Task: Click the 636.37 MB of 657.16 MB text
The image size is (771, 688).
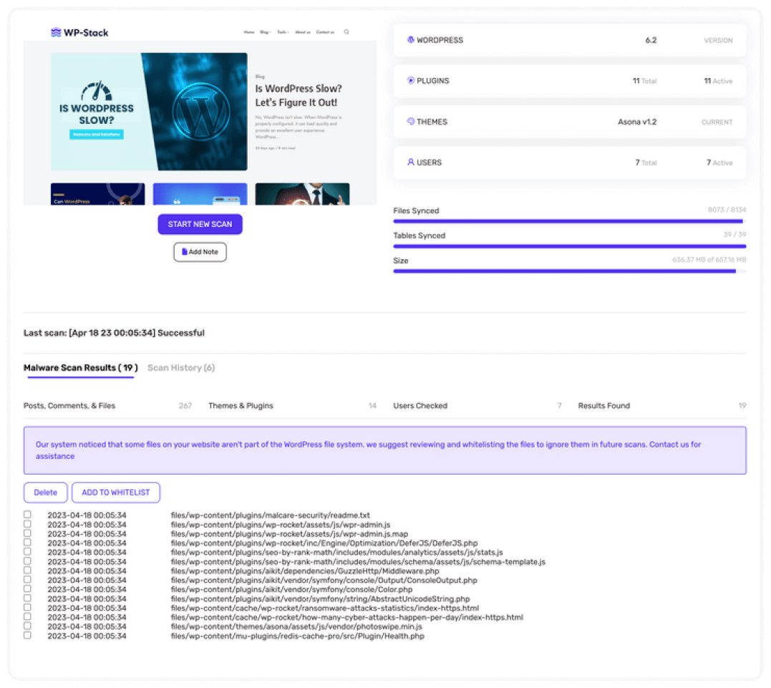Action: point(709,260)
